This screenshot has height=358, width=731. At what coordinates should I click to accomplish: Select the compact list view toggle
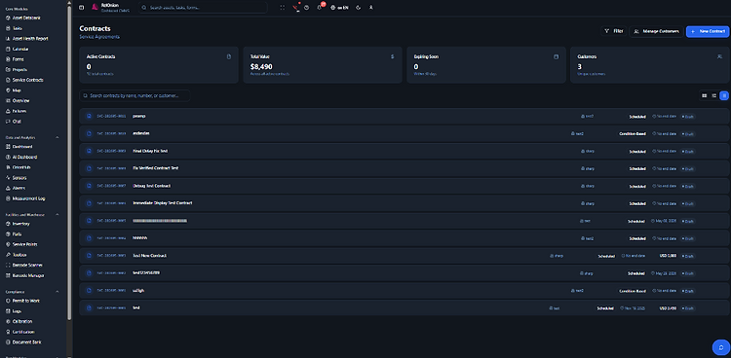(x=724, y=95)
